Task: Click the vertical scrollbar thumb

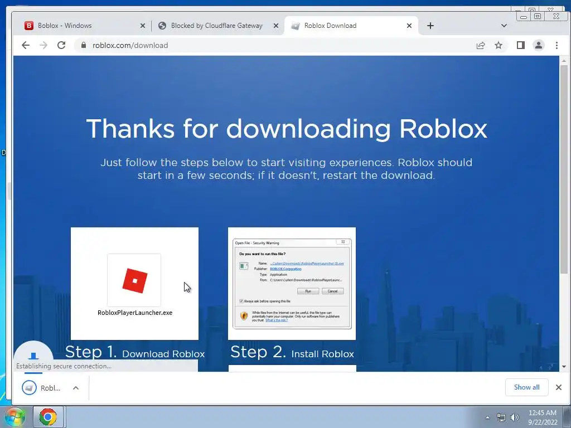Action: pos(564,169)
